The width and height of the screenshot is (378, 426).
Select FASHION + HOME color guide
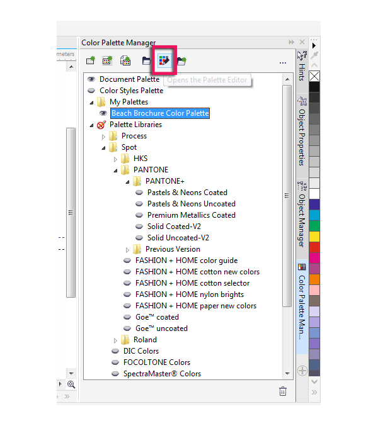pyautogui.click(x=186, y=261)
